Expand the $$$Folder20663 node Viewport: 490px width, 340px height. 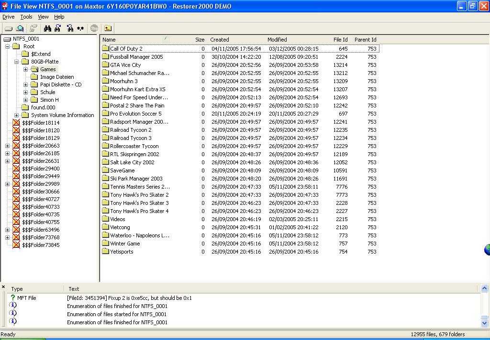pyautogui.click(x=7, y=146)
